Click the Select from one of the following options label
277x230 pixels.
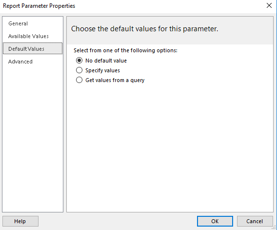click(125, 50)
